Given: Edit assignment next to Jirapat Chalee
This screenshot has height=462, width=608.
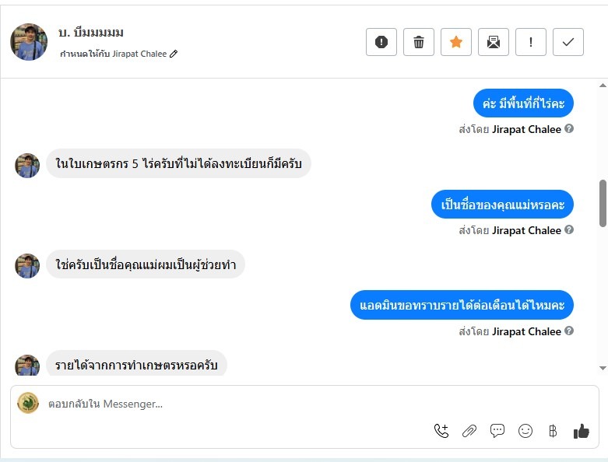Looking at the screenshot, I should tap(174, 54).
